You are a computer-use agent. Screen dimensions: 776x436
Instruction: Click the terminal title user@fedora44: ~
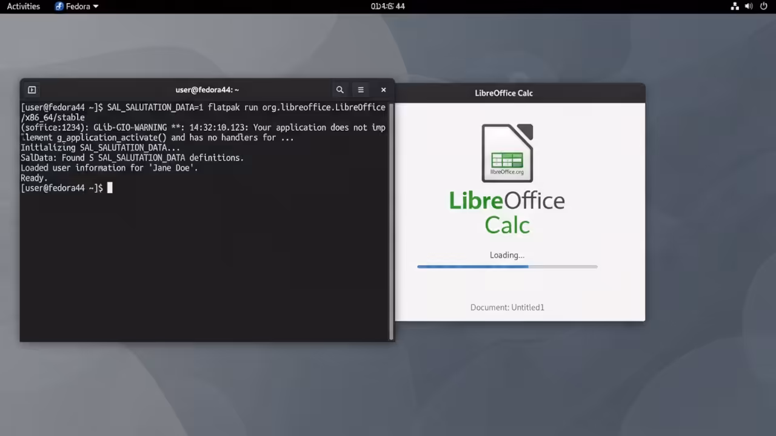(x=207, y=90)
